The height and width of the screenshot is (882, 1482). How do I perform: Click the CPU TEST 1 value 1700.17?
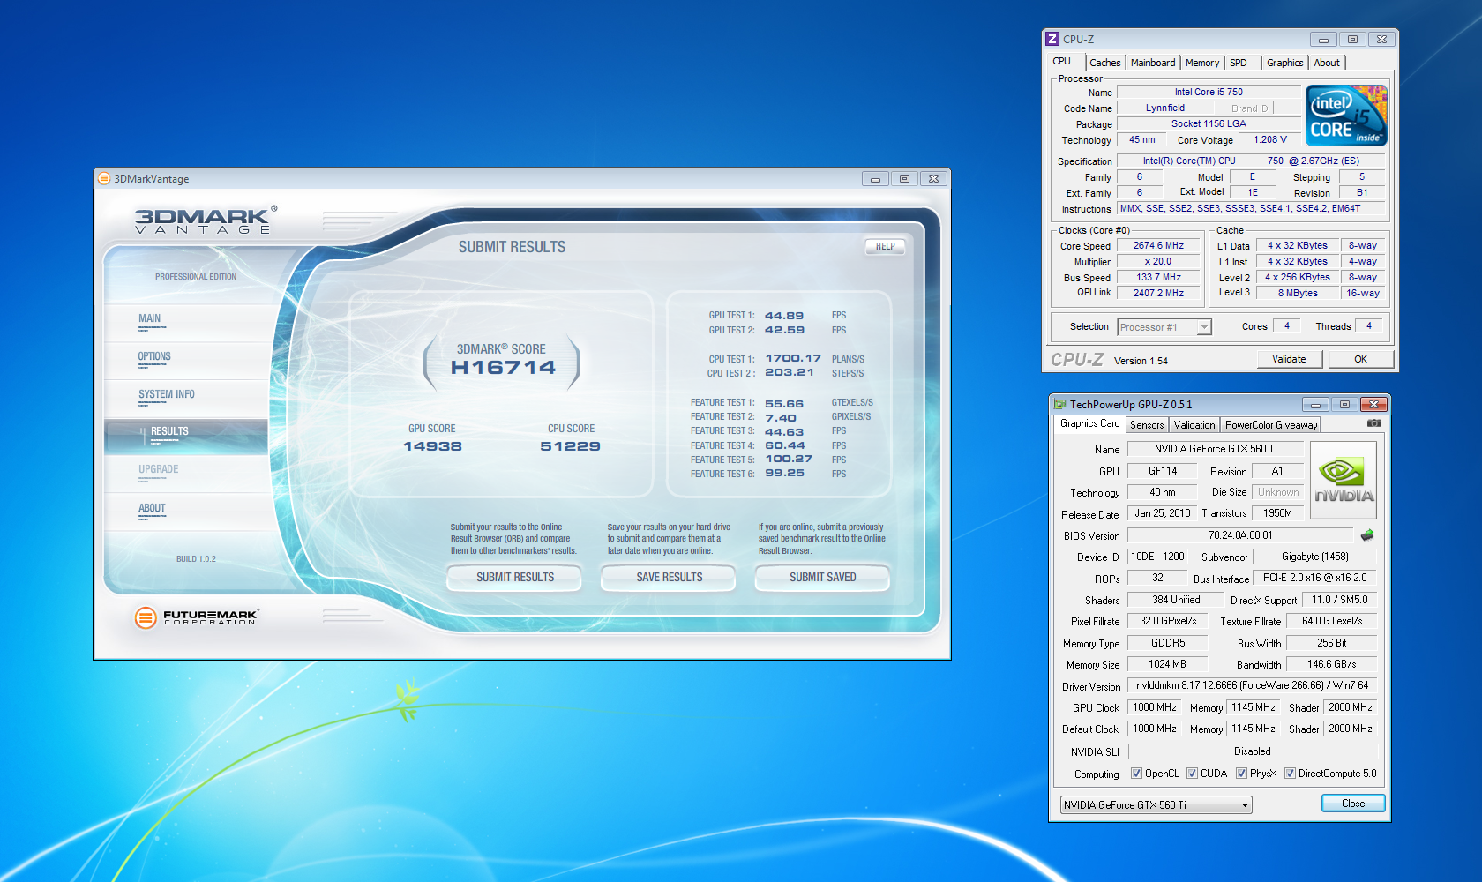click(x=792, y=359)
